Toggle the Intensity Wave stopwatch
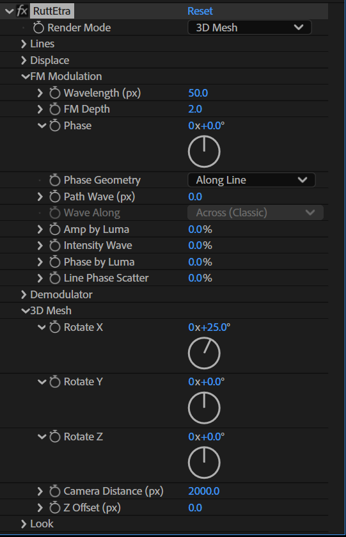 tap(55, 246)
